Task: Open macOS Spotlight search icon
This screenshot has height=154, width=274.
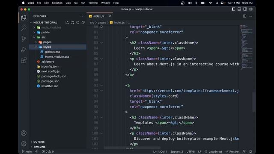Action: pyautogui.click(x=217, y=3)
